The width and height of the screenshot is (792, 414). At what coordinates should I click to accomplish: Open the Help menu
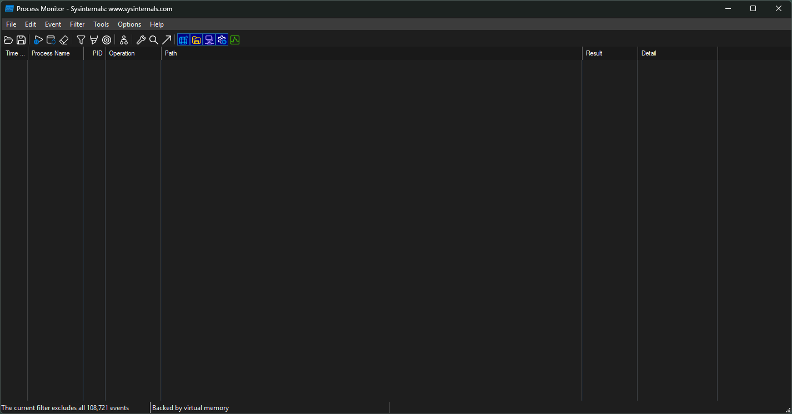click(x=157, y=24)
